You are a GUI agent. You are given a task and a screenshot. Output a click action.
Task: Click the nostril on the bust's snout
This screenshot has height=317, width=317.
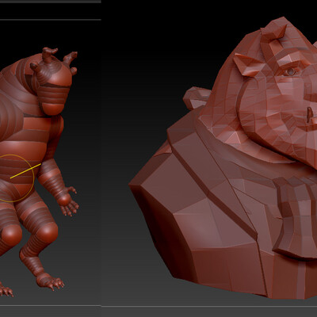point(310,114)
